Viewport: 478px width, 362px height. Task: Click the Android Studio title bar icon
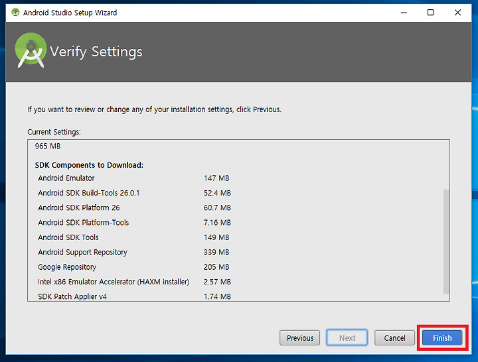15,13
